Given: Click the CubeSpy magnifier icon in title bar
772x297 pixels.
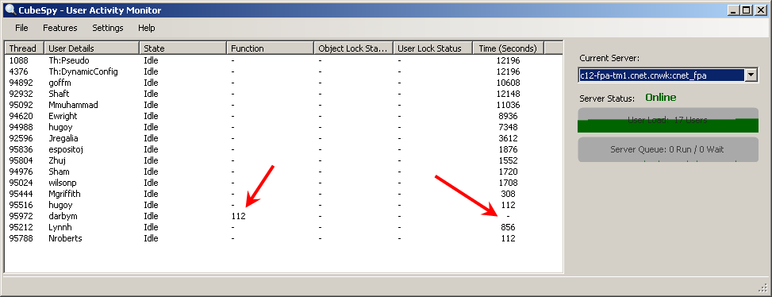Looking at the screenshot, I should [x=10, y=10].
